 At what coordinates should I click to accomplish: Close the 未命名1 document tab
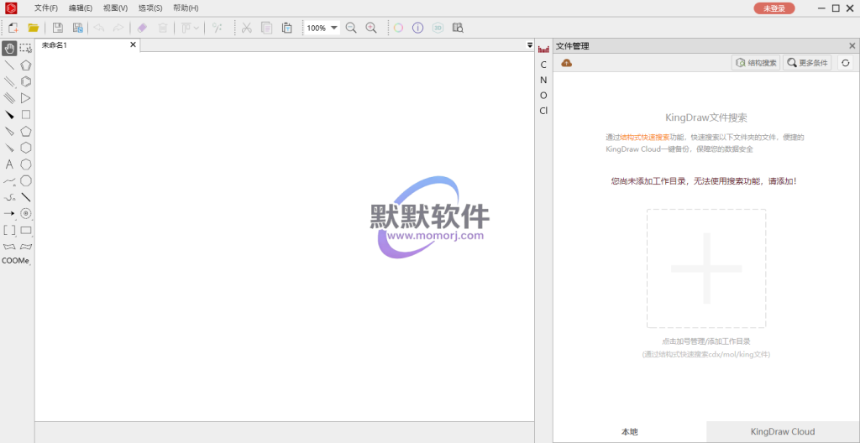pyautogui.click(x=133, y=45)
